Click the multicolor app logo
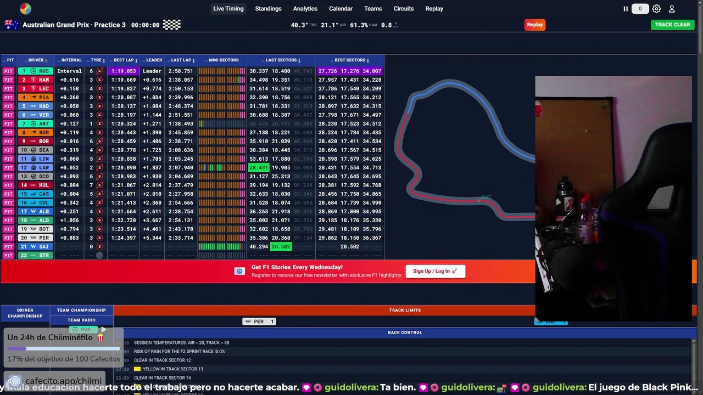703x395 pixels. 25,9
